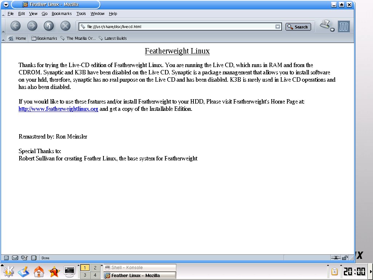373x280 pixels.
Task: Open the Go menu
Action: click(x=44, y=13)
